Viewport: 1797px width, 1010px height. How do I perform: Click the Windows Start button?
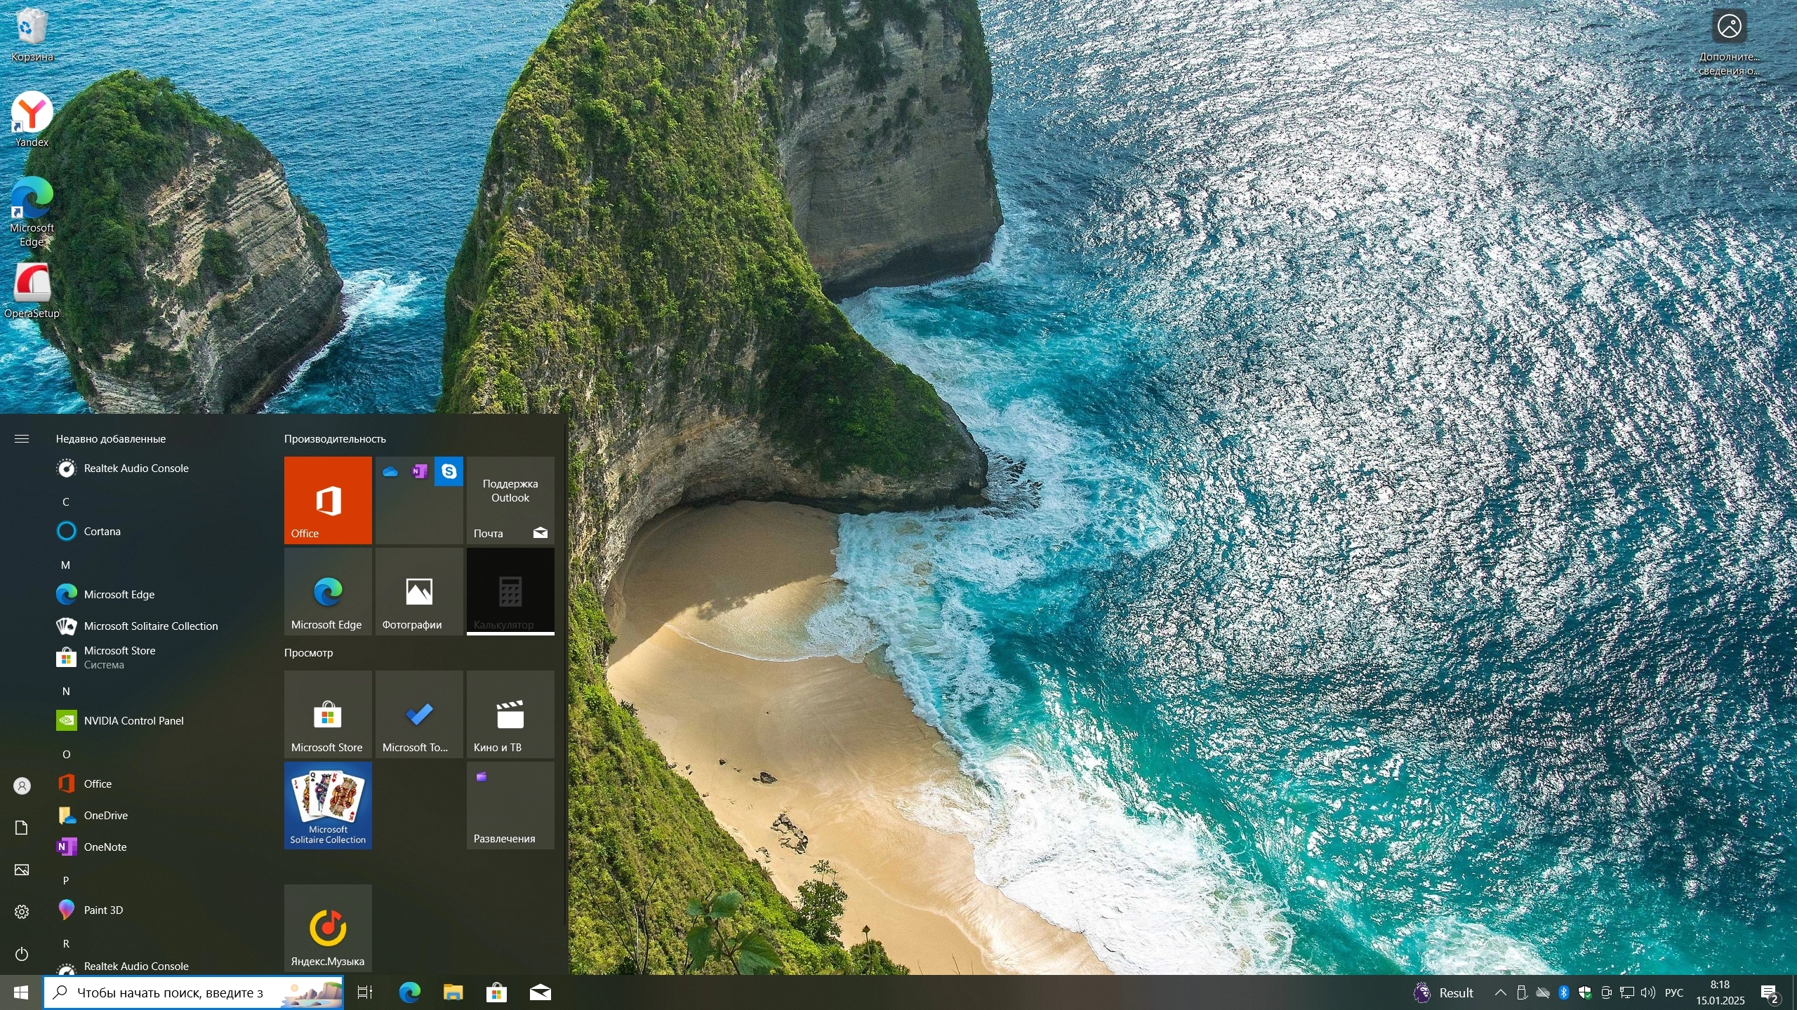[21, 992]
